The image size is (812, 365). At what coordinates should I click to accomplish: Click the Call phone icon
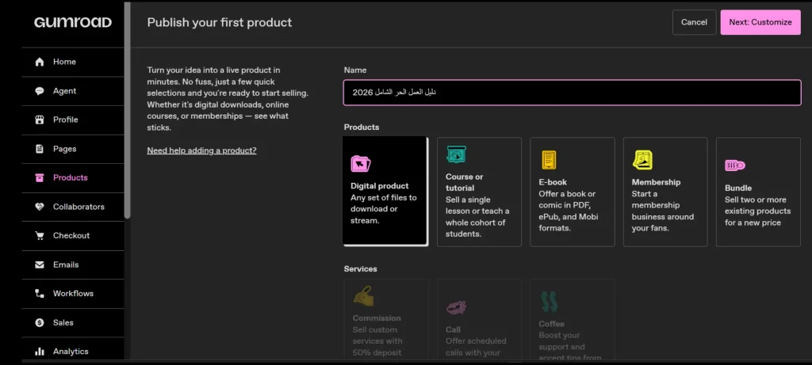(456, 308)
